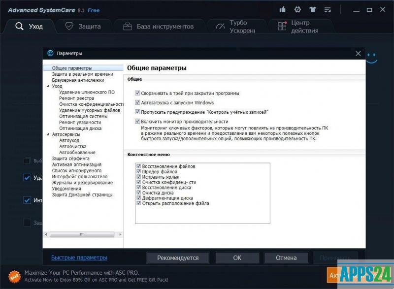
Task: Open the Быстрые параметры link
Action: click(79, 257)
